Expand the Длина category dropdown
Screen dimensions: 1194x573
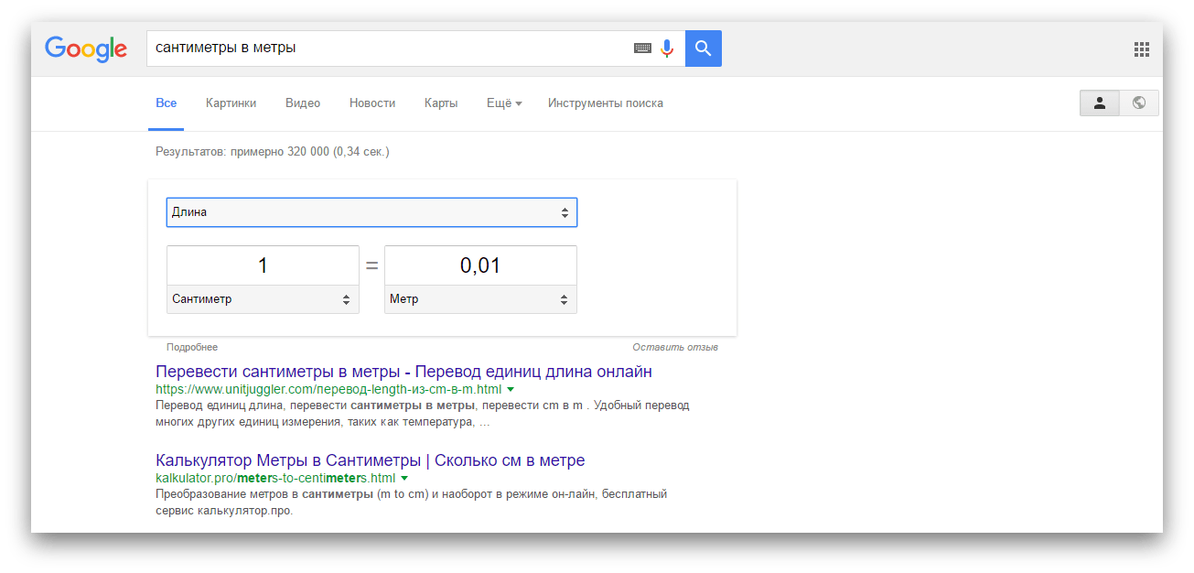pyautogui.click(x=371, y=212)
